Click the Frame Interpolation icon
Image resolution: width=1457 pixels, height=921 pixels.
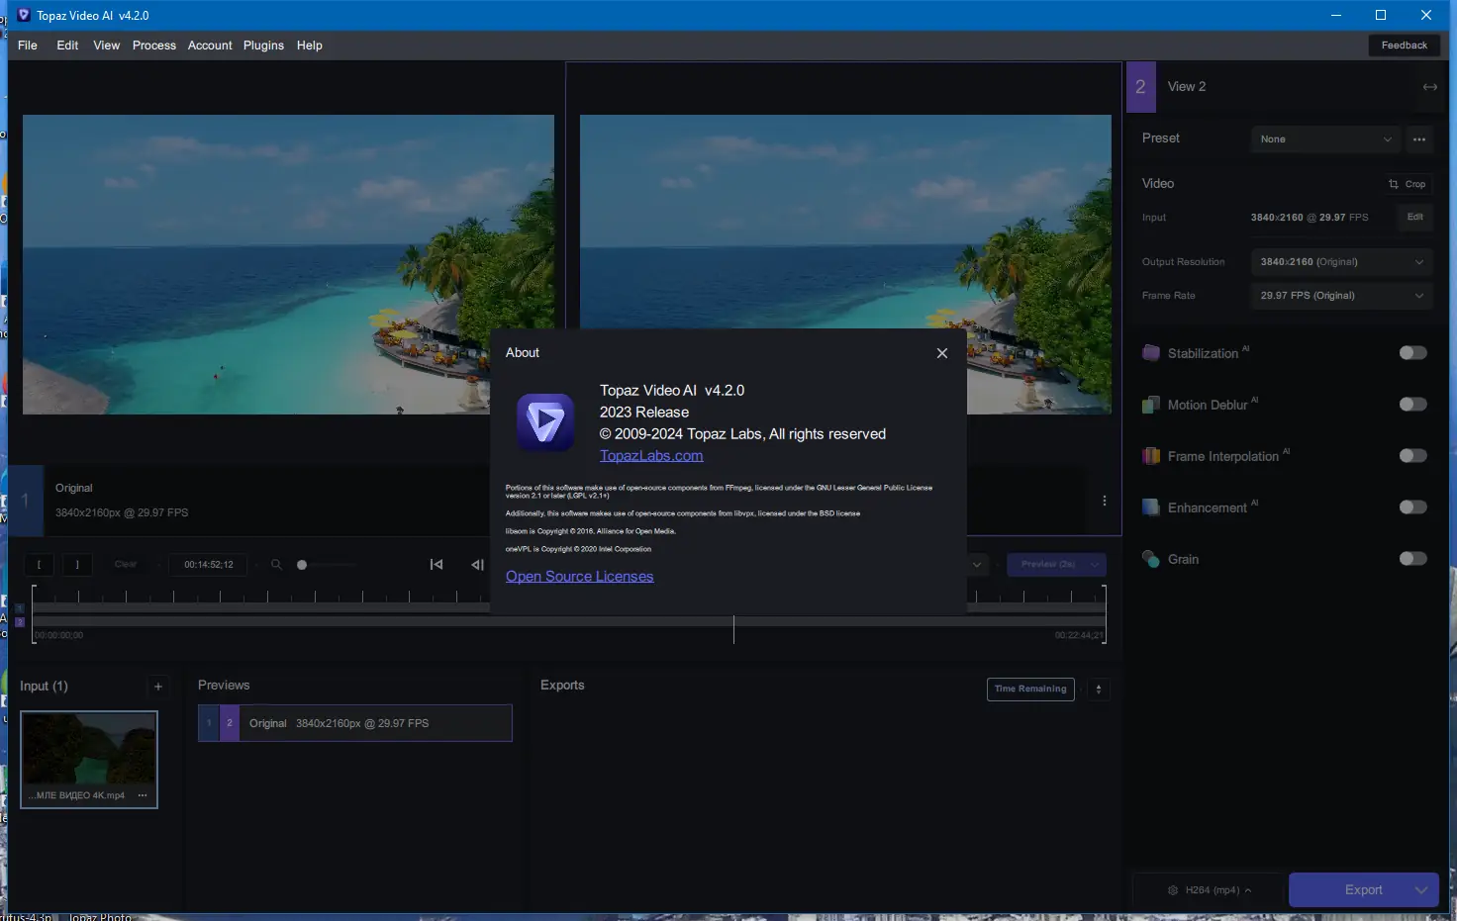pos(1151,456)
